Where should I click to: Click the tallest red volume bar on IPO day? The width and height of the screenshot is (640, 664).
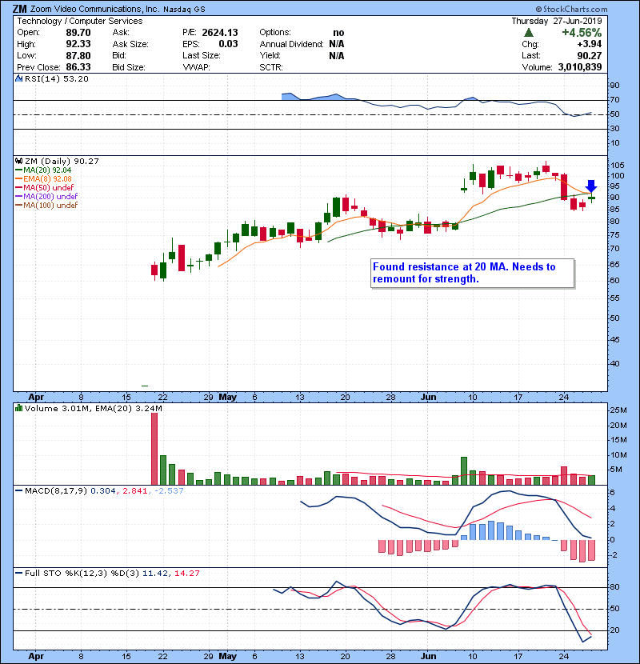pos(154,449)
